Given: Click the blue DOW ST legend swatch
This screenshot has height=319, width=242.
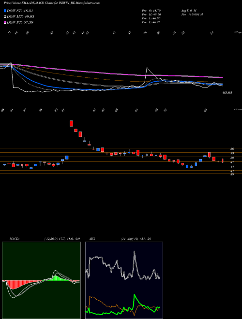Looking at the screenshot, I should click(5, 11).
